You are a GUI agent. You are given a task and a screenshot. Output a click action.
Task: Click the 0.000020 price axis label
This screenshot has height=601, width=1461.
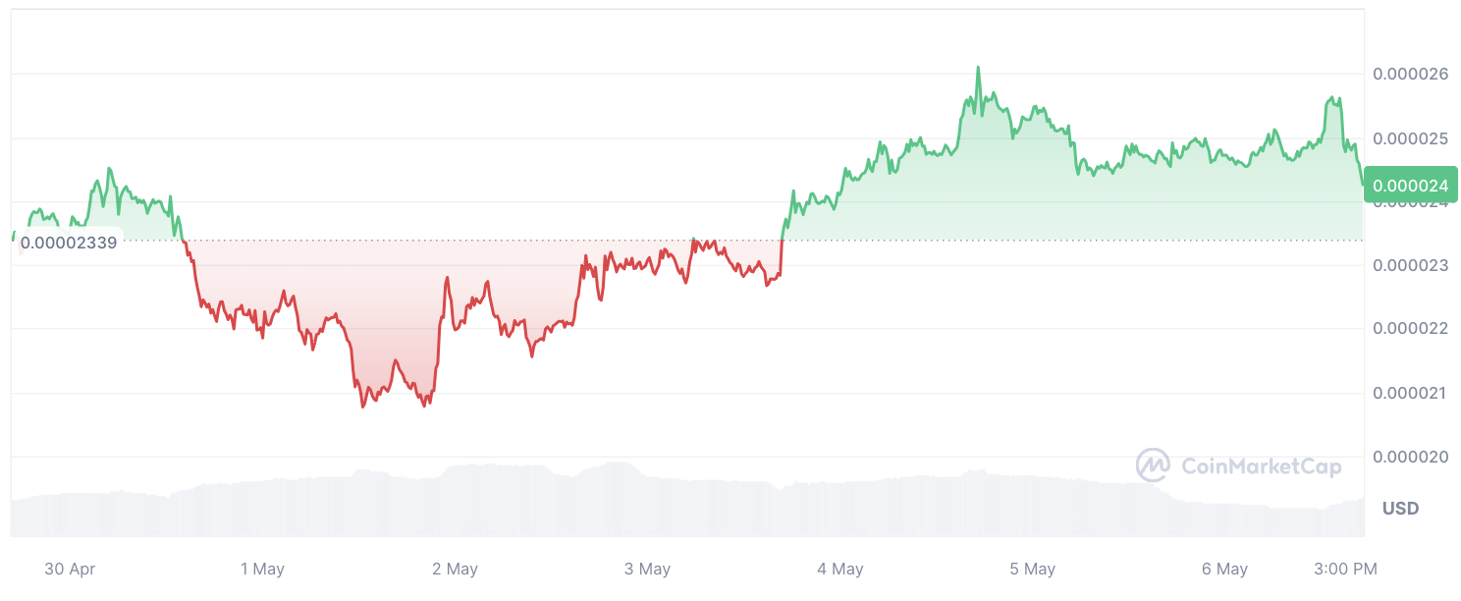point(1410,457)
